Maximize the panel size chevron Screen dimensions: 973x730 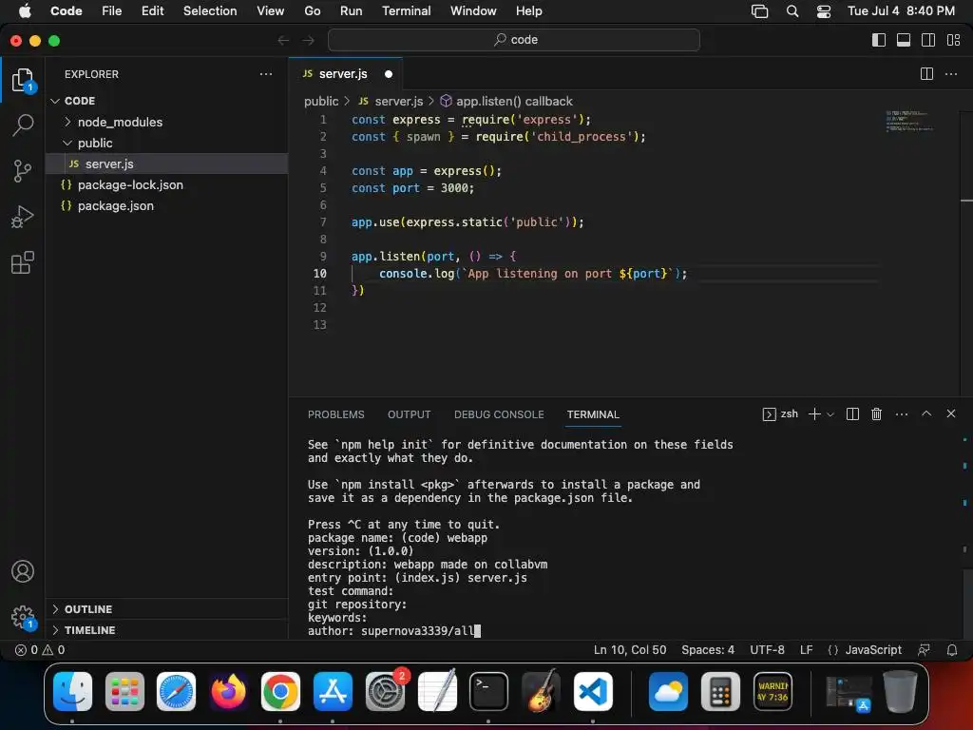[x=926, y=413]
